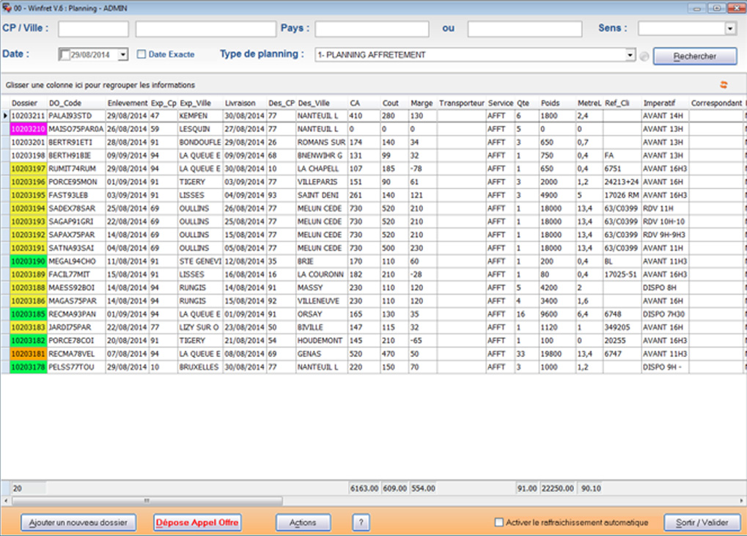The width and height of the screenshot is (747, 536).
Task: Click the cell PELSS77TOU
Action: pyautogui.click(x=76, y=367)
